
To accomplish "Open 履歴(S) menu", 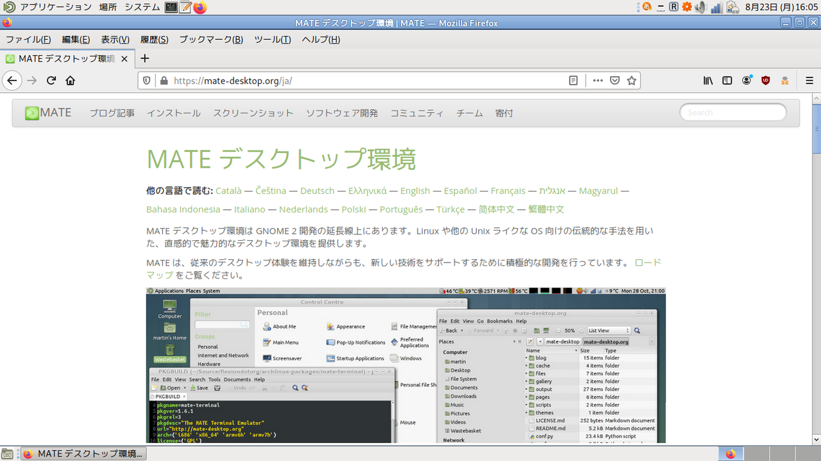I will pyautogui.click(x=154, y=39).
